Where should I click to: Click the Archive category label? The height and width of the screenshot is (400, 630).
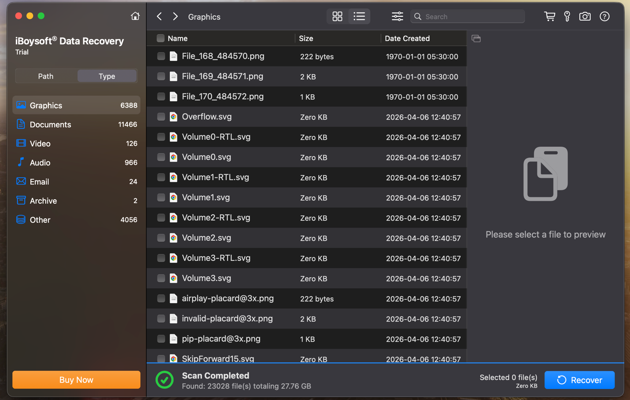[x=43, y=201]
